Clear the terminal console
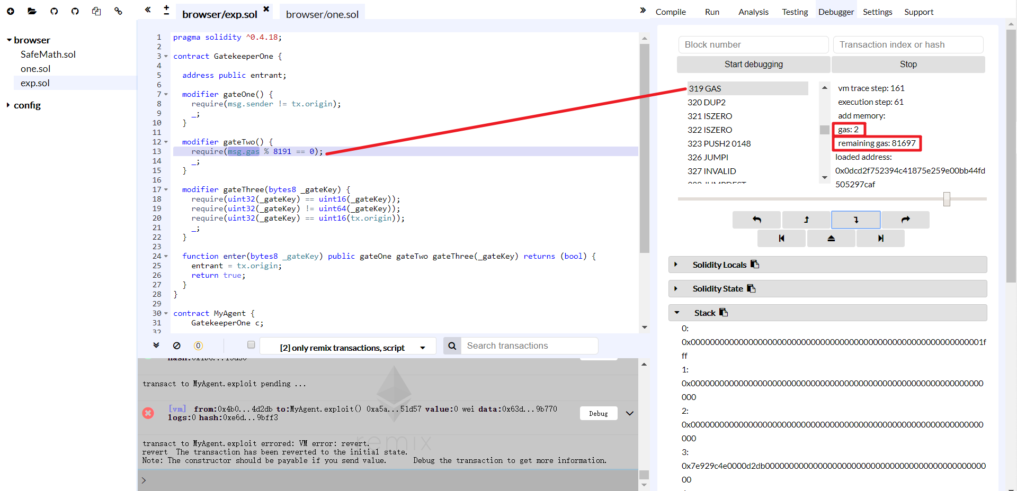 177,345
